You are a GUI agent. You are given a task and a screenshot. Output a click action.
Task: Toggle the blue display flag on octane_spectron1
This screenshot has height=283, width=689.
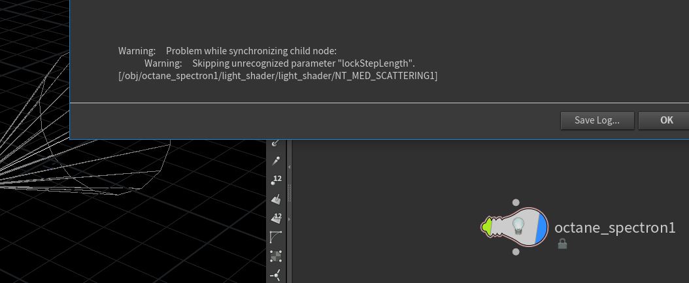[541, 227]
